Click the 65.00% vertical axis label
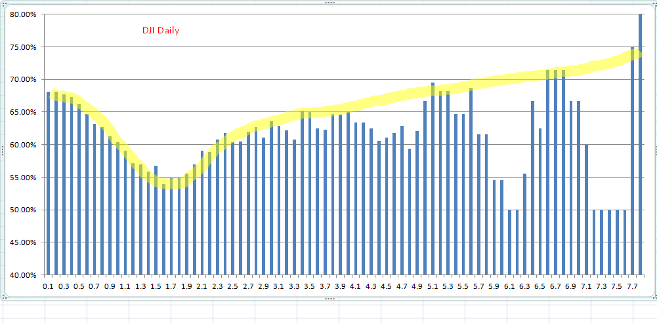The width and height of the screenshot is (657, 323). tap(22, 112)
